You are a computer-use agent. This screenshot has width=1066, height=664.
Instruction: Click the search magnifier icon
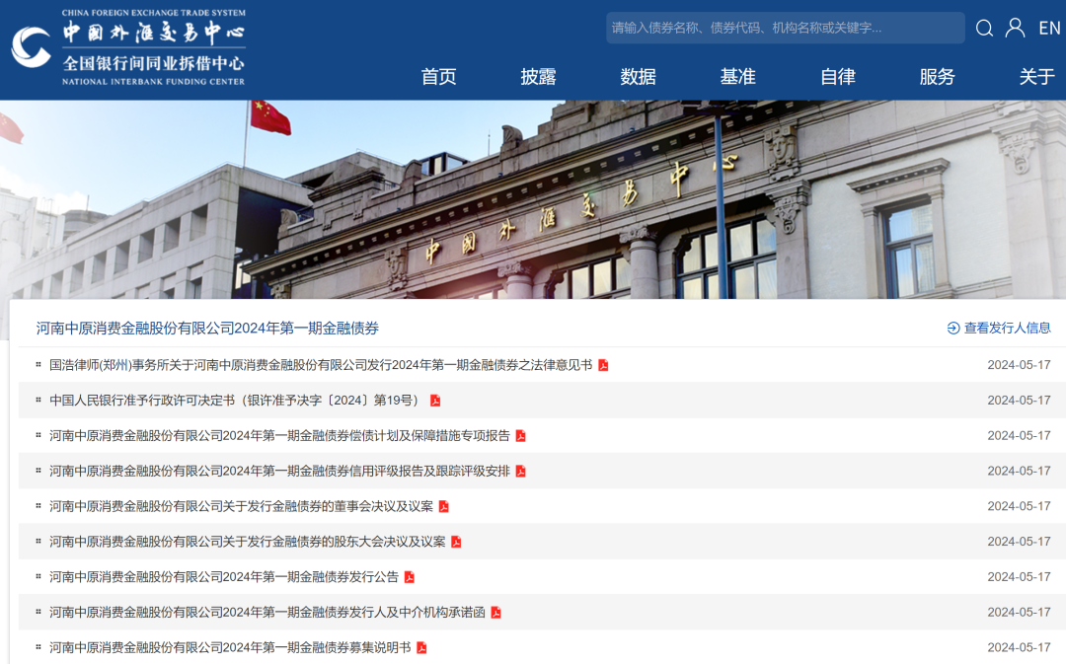pos(984,28)
